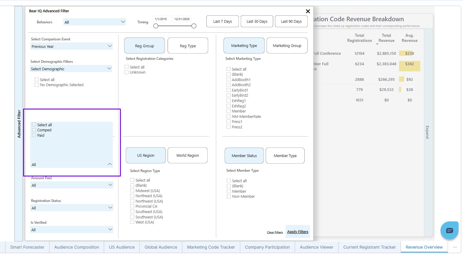Click the right handle of Timing slider
463x254 pixels.
coord(194,26)
